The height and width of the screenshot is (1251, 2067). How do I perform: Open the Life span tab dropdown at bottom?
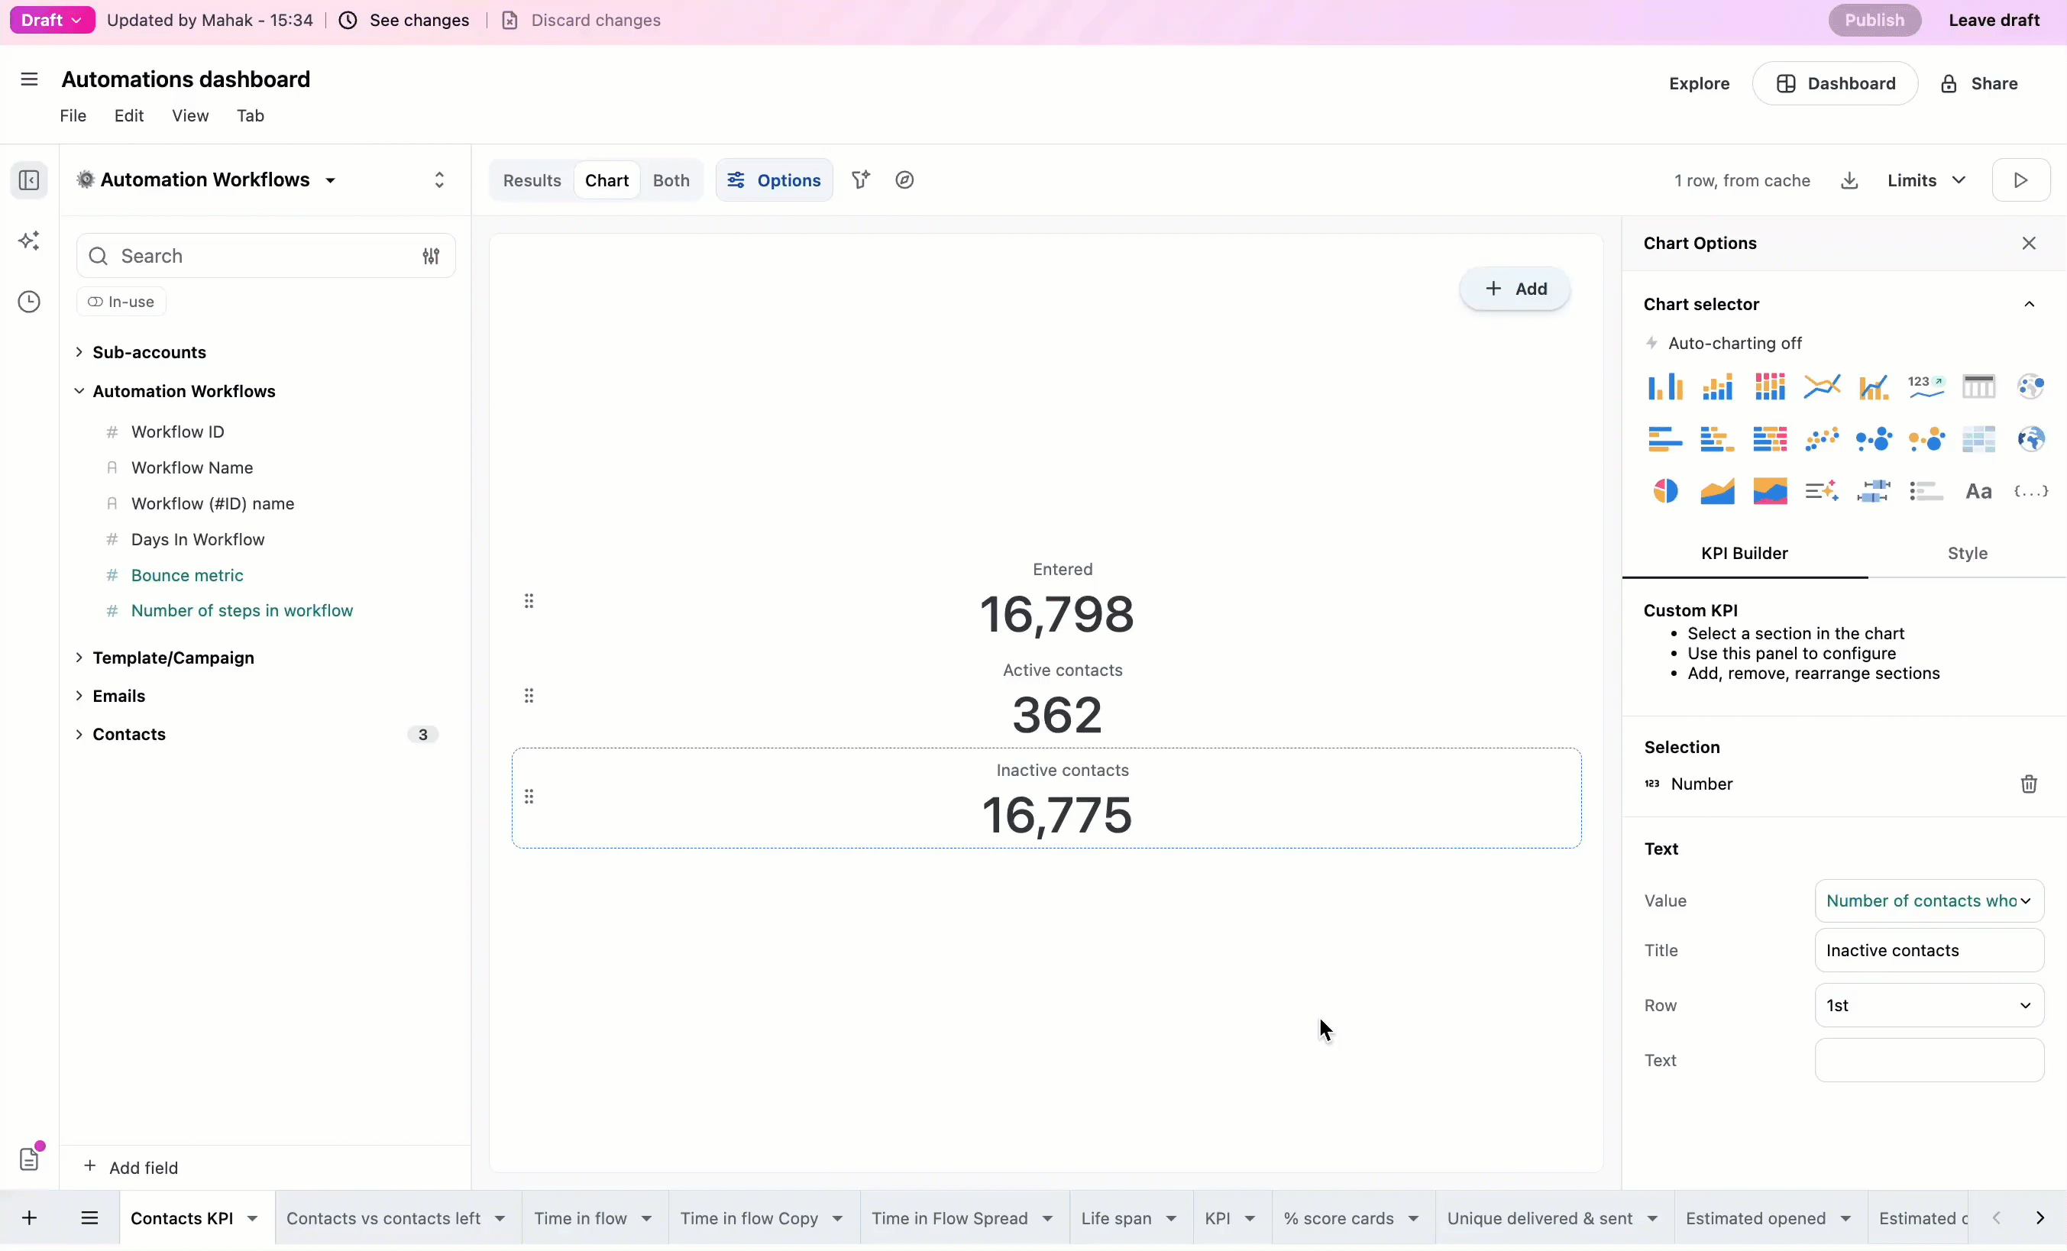[1129, 1217]
